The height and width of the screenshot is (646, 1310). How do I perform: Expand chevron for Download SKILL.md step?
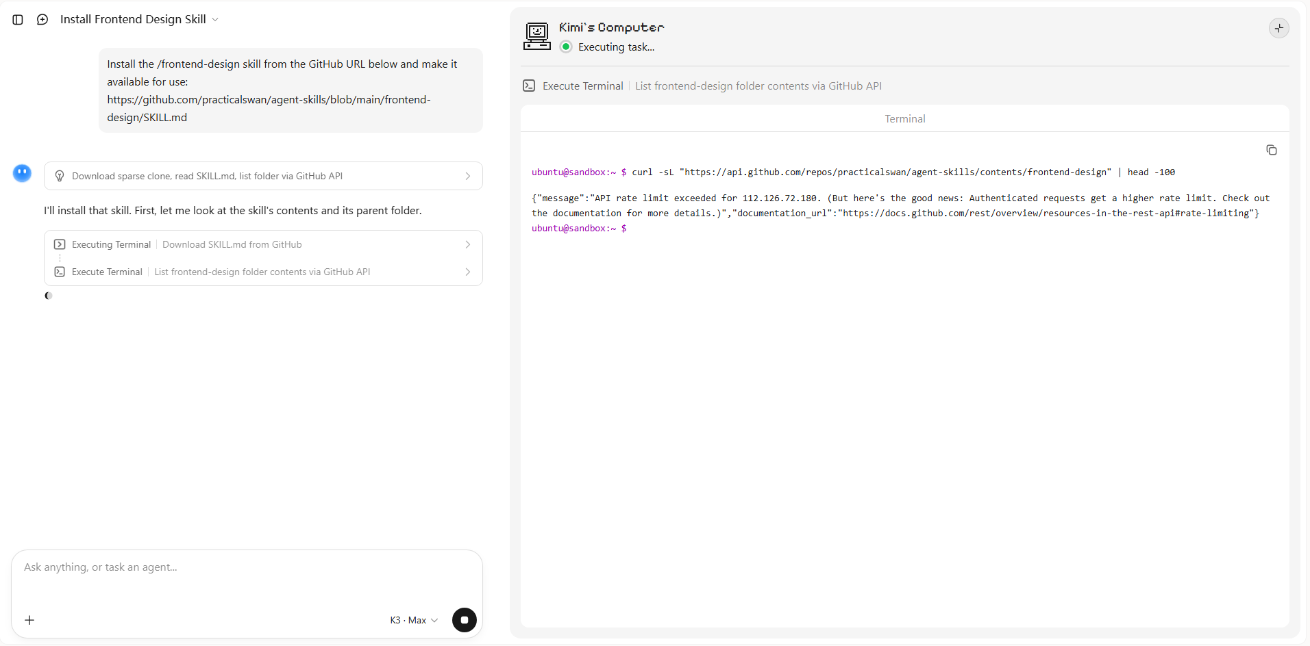pyautogui.click(x=468, y=244)
